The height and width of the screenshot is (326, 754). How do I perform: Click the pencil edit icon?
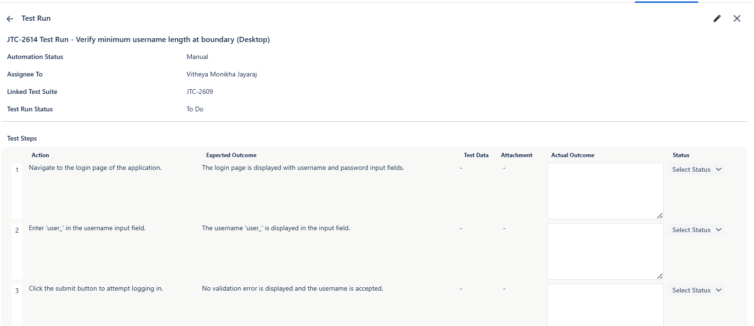point(717,18)
